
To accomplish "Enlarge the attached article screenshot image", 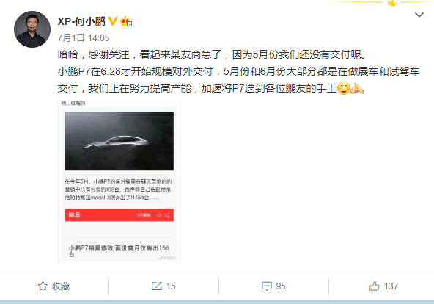I will 119,182.
